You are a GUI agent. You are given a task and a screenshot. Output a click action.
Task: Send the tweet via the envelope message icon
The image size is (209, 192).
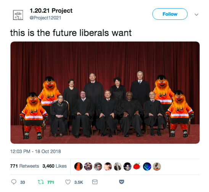tap(95, 182)
